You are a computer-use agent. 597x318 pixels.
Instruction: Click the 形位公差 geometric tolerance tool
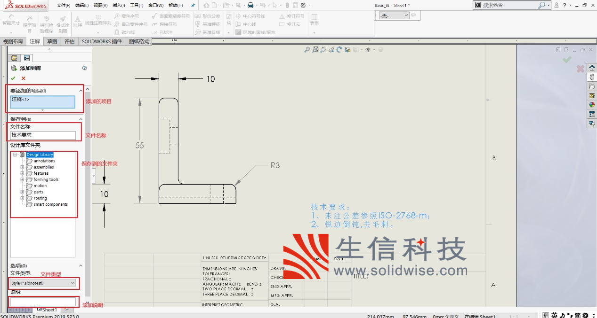[x=208, y=16]
